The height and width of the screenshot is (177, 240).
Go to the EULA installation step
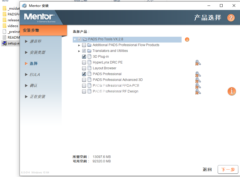click(35, 75)
